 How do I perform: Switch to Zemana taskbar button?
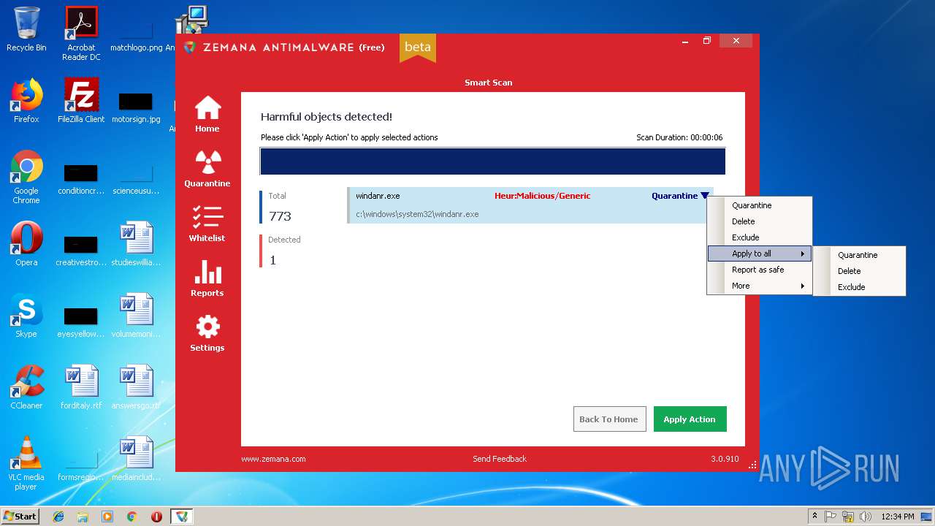(182, 517)
